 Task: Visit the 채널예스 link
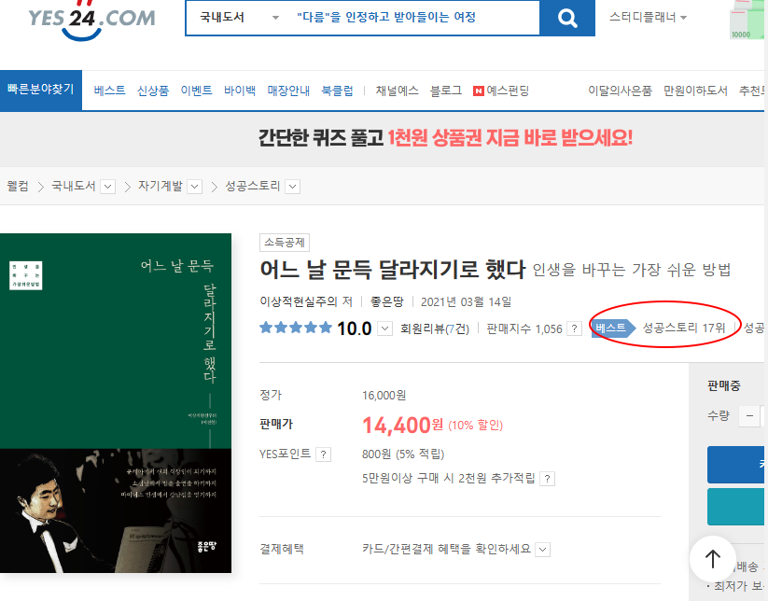click(x=398, y=91)
